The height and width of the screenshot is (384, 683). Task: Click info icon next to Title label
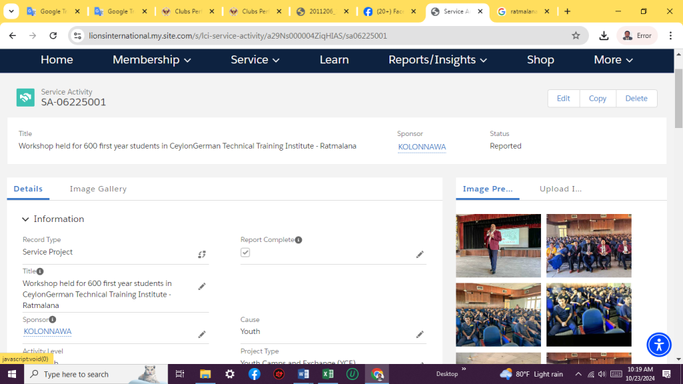click(x=40, y=271)
